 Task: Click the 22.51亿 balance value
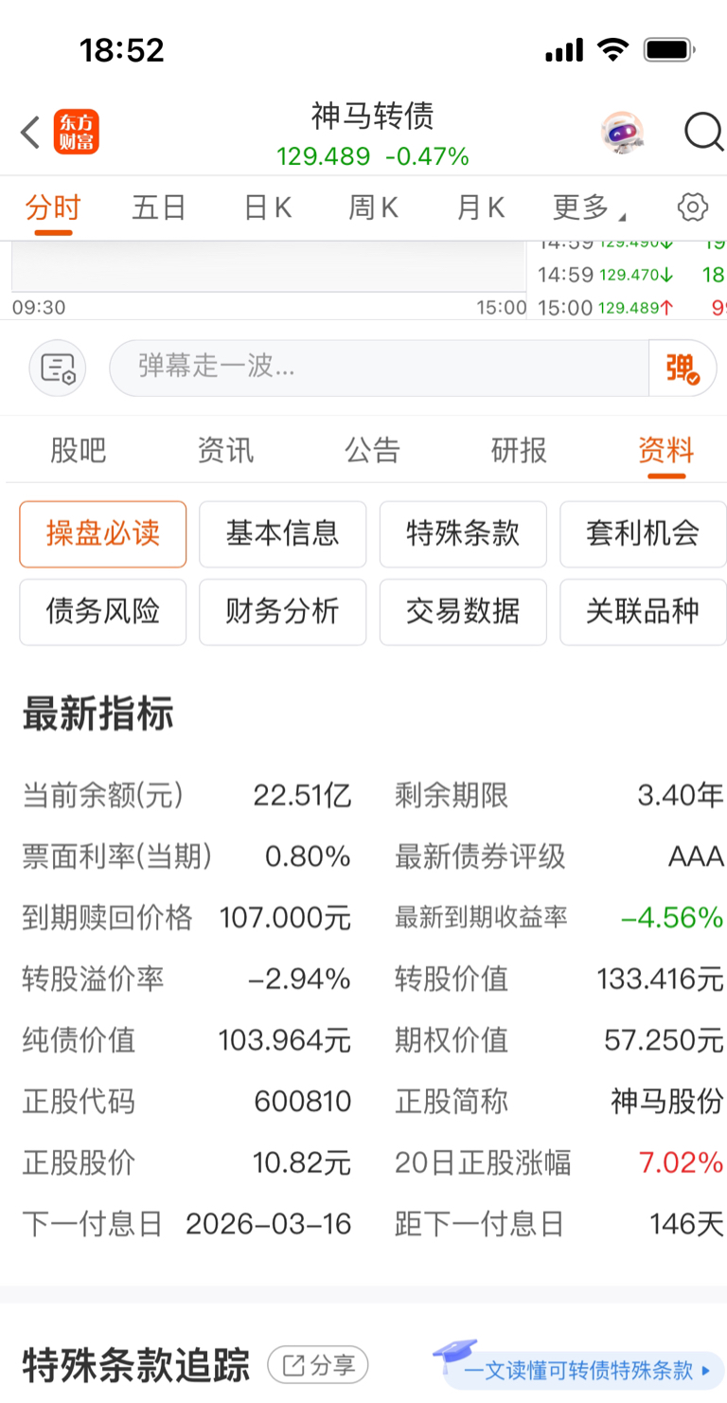coord(302,796)
